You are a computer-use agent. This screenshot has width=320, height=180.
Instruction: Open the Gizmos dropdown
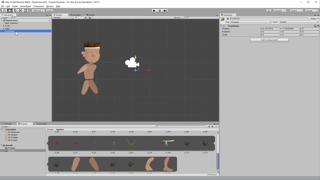tap(178, 17)
